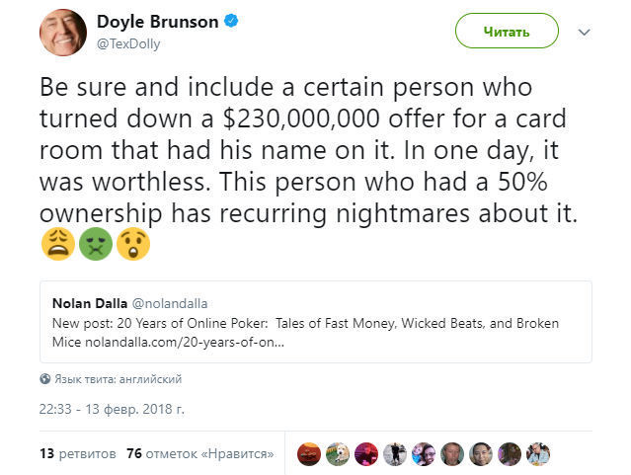Open the liker avatar with two people selfie
The height and width of the screenshot is (475, 631).
pos(424,453)
